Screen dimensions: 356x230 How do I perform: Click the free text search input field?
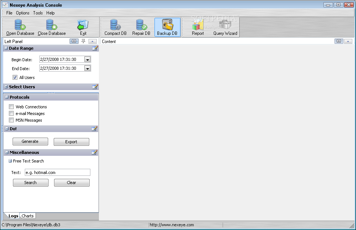pyautogui.click(x=57, y=172)
